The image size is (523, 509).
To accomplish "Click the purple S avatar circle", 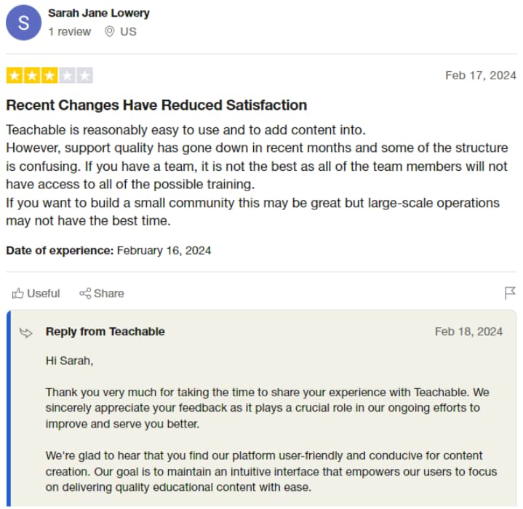I will click(23, 23).
